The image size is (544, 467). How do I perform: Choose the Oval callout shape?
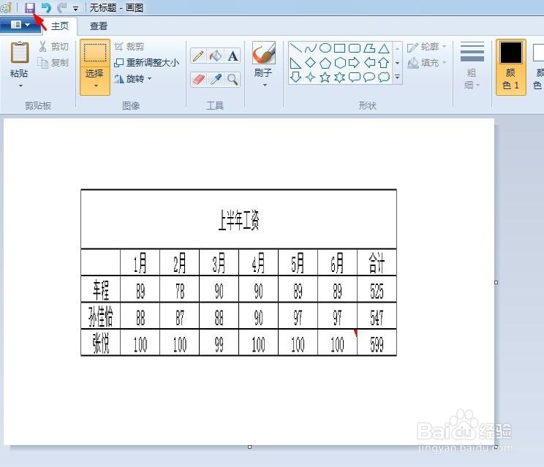point(369,77)
